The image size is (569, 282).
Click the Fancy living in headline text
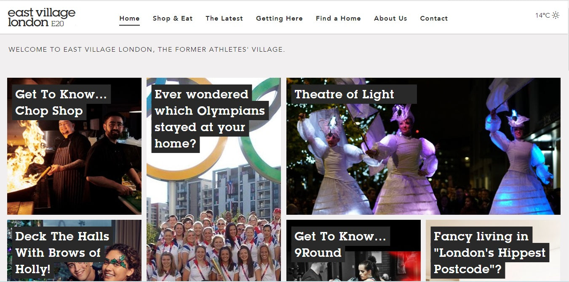pyautogui.click(x=481, y=236)
